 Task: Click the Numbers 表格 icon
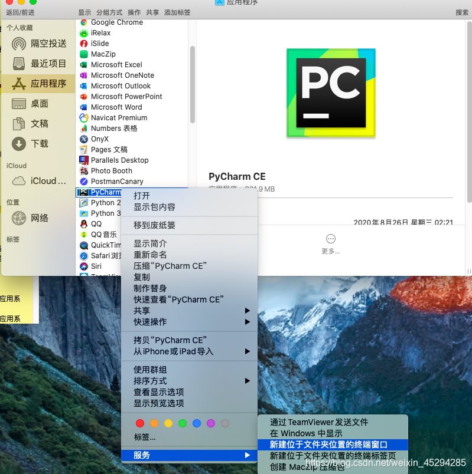pyautogui.click(x=84, y=128)
